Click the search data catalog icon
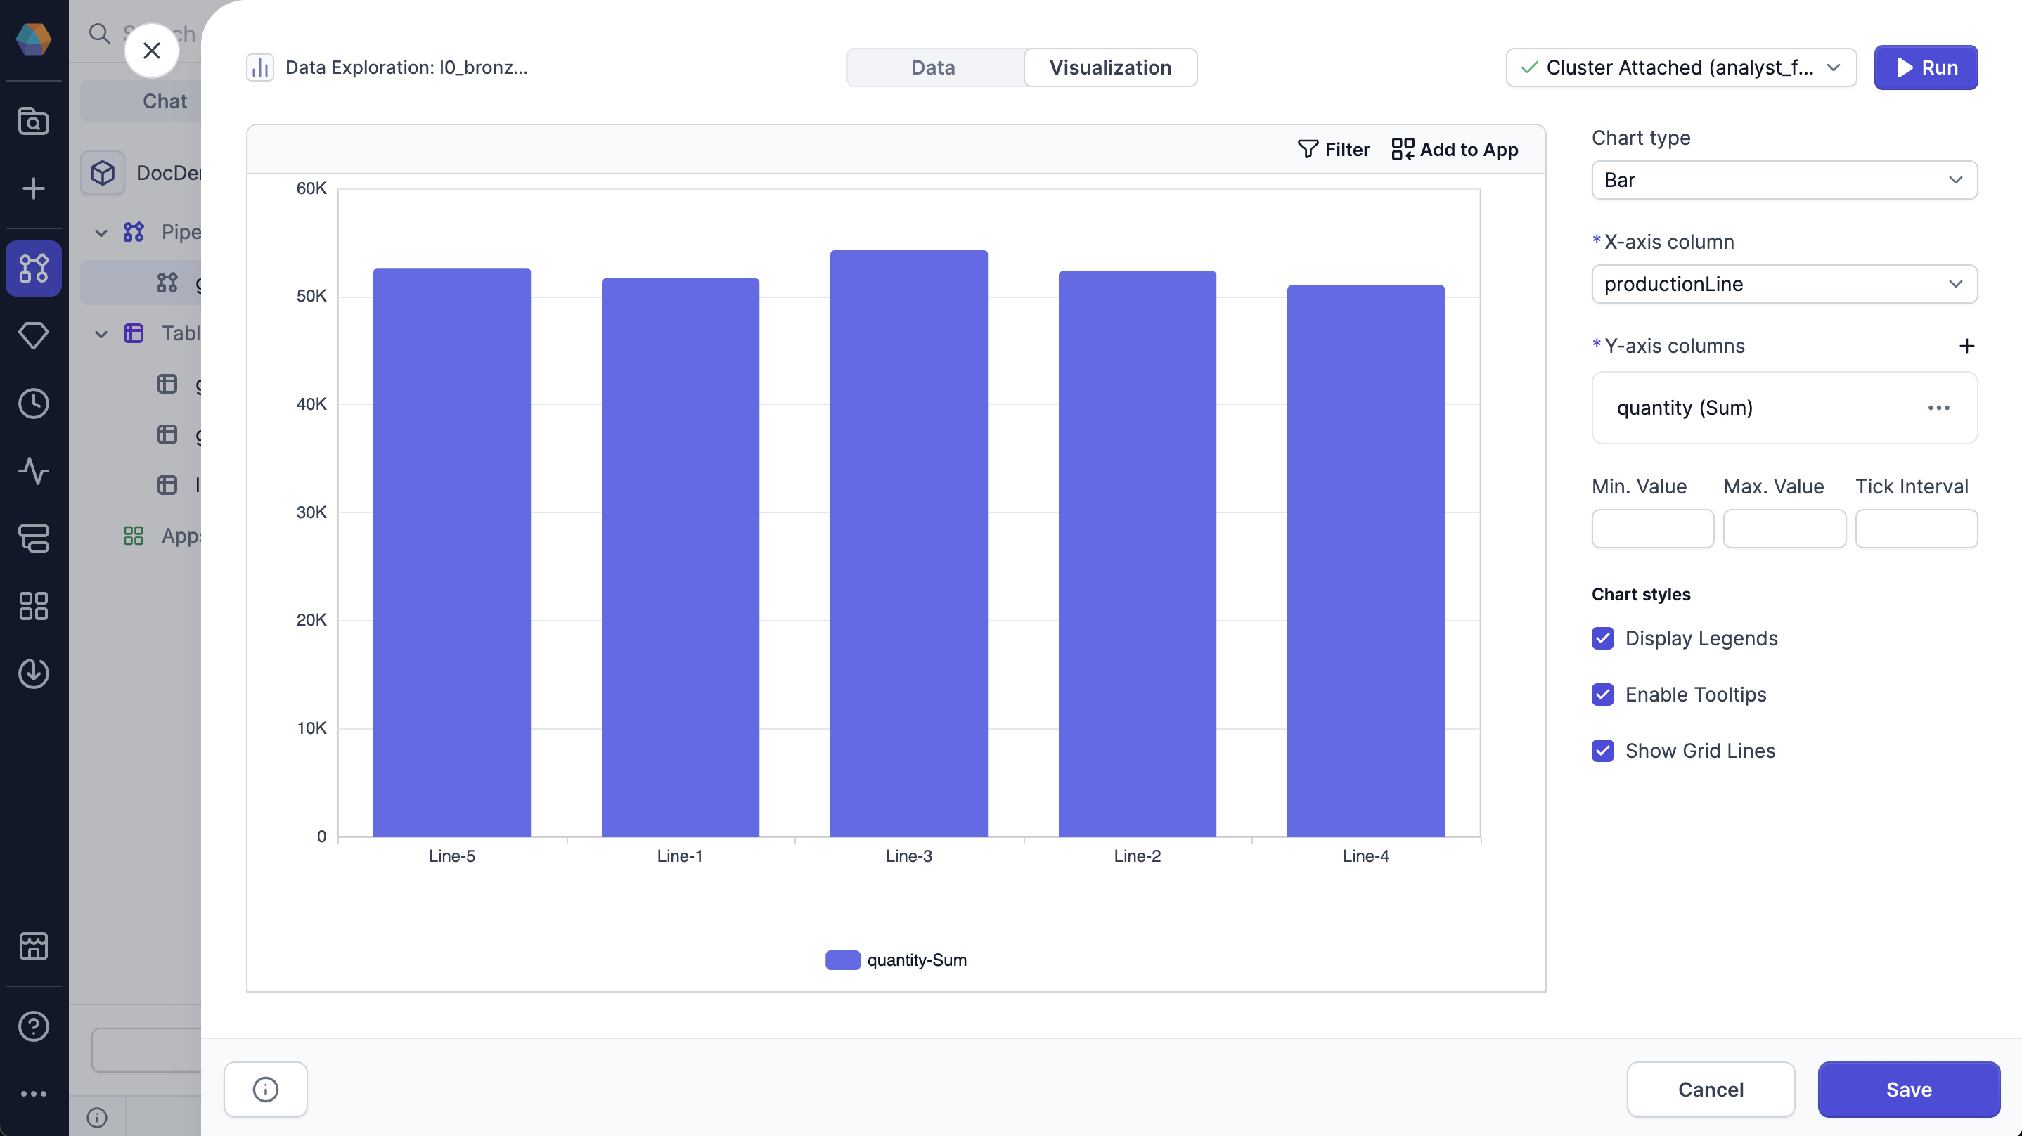Viewport: 2022px width, 1136px height. pos(34,121)
